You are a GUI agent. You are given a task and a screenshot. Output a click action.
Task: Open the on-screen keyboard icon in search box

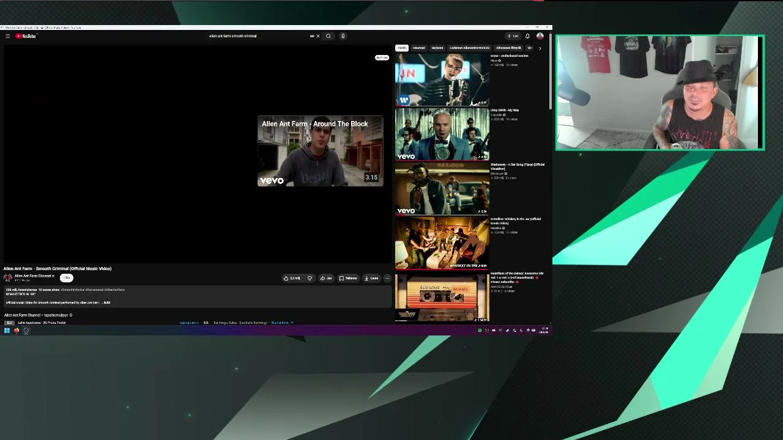[x=312, y=36]
